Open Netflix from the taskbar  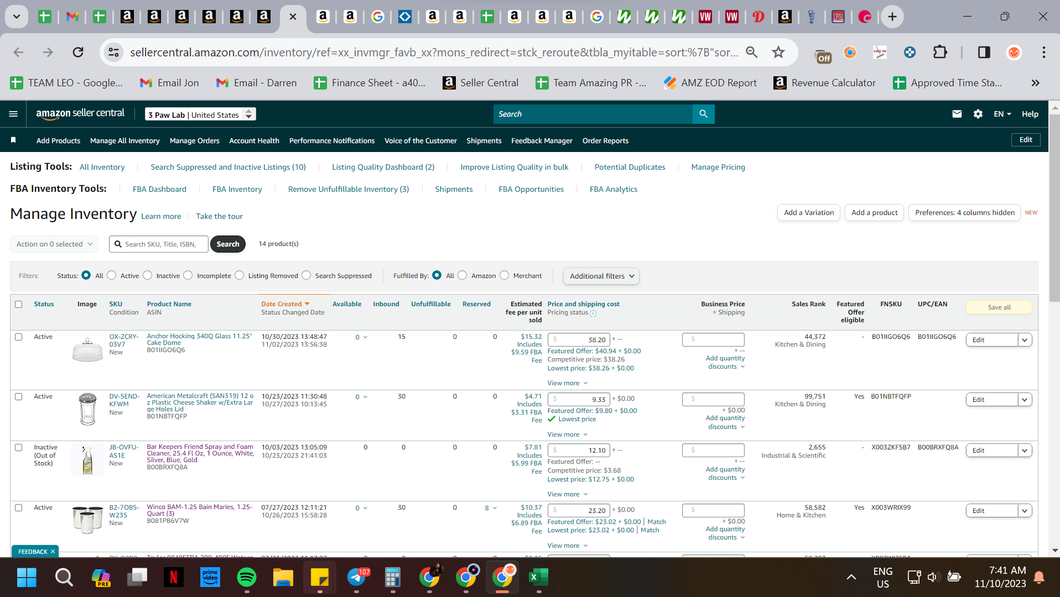(x=174, y=578)
